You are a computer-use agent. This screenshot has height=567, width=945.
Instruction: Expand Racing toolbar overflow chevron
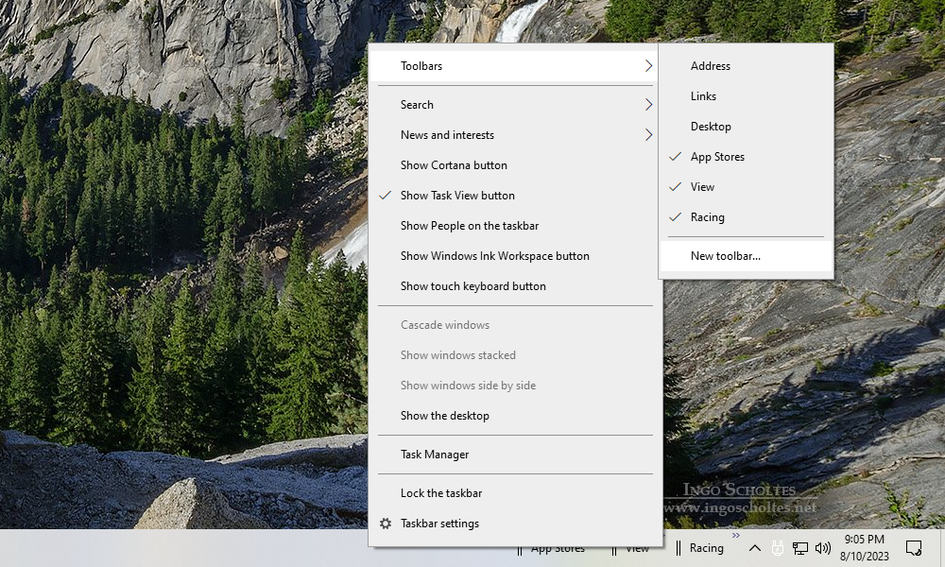coord(736,535)
